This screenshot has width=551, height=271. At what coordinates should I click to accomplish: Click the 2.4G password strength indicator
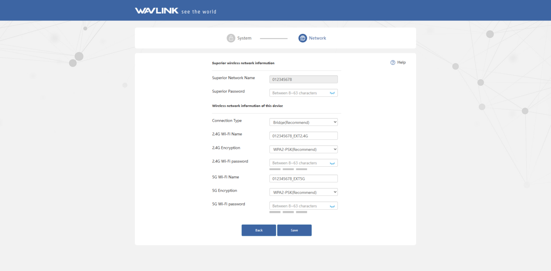[x=288, y=169]
